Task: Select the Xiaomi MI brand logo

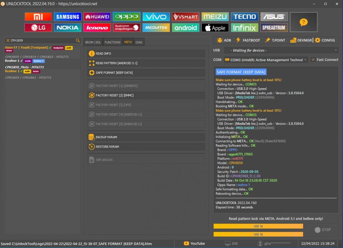Action: 38,17
